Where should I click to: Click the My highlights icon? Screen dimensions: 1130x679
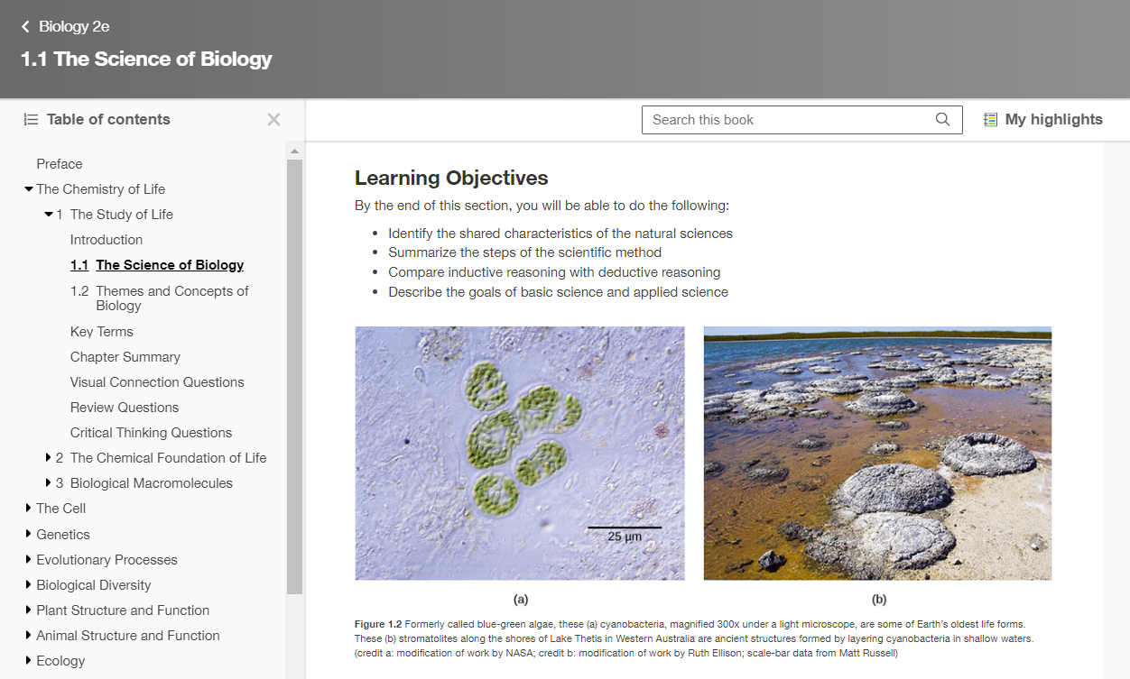991,119
